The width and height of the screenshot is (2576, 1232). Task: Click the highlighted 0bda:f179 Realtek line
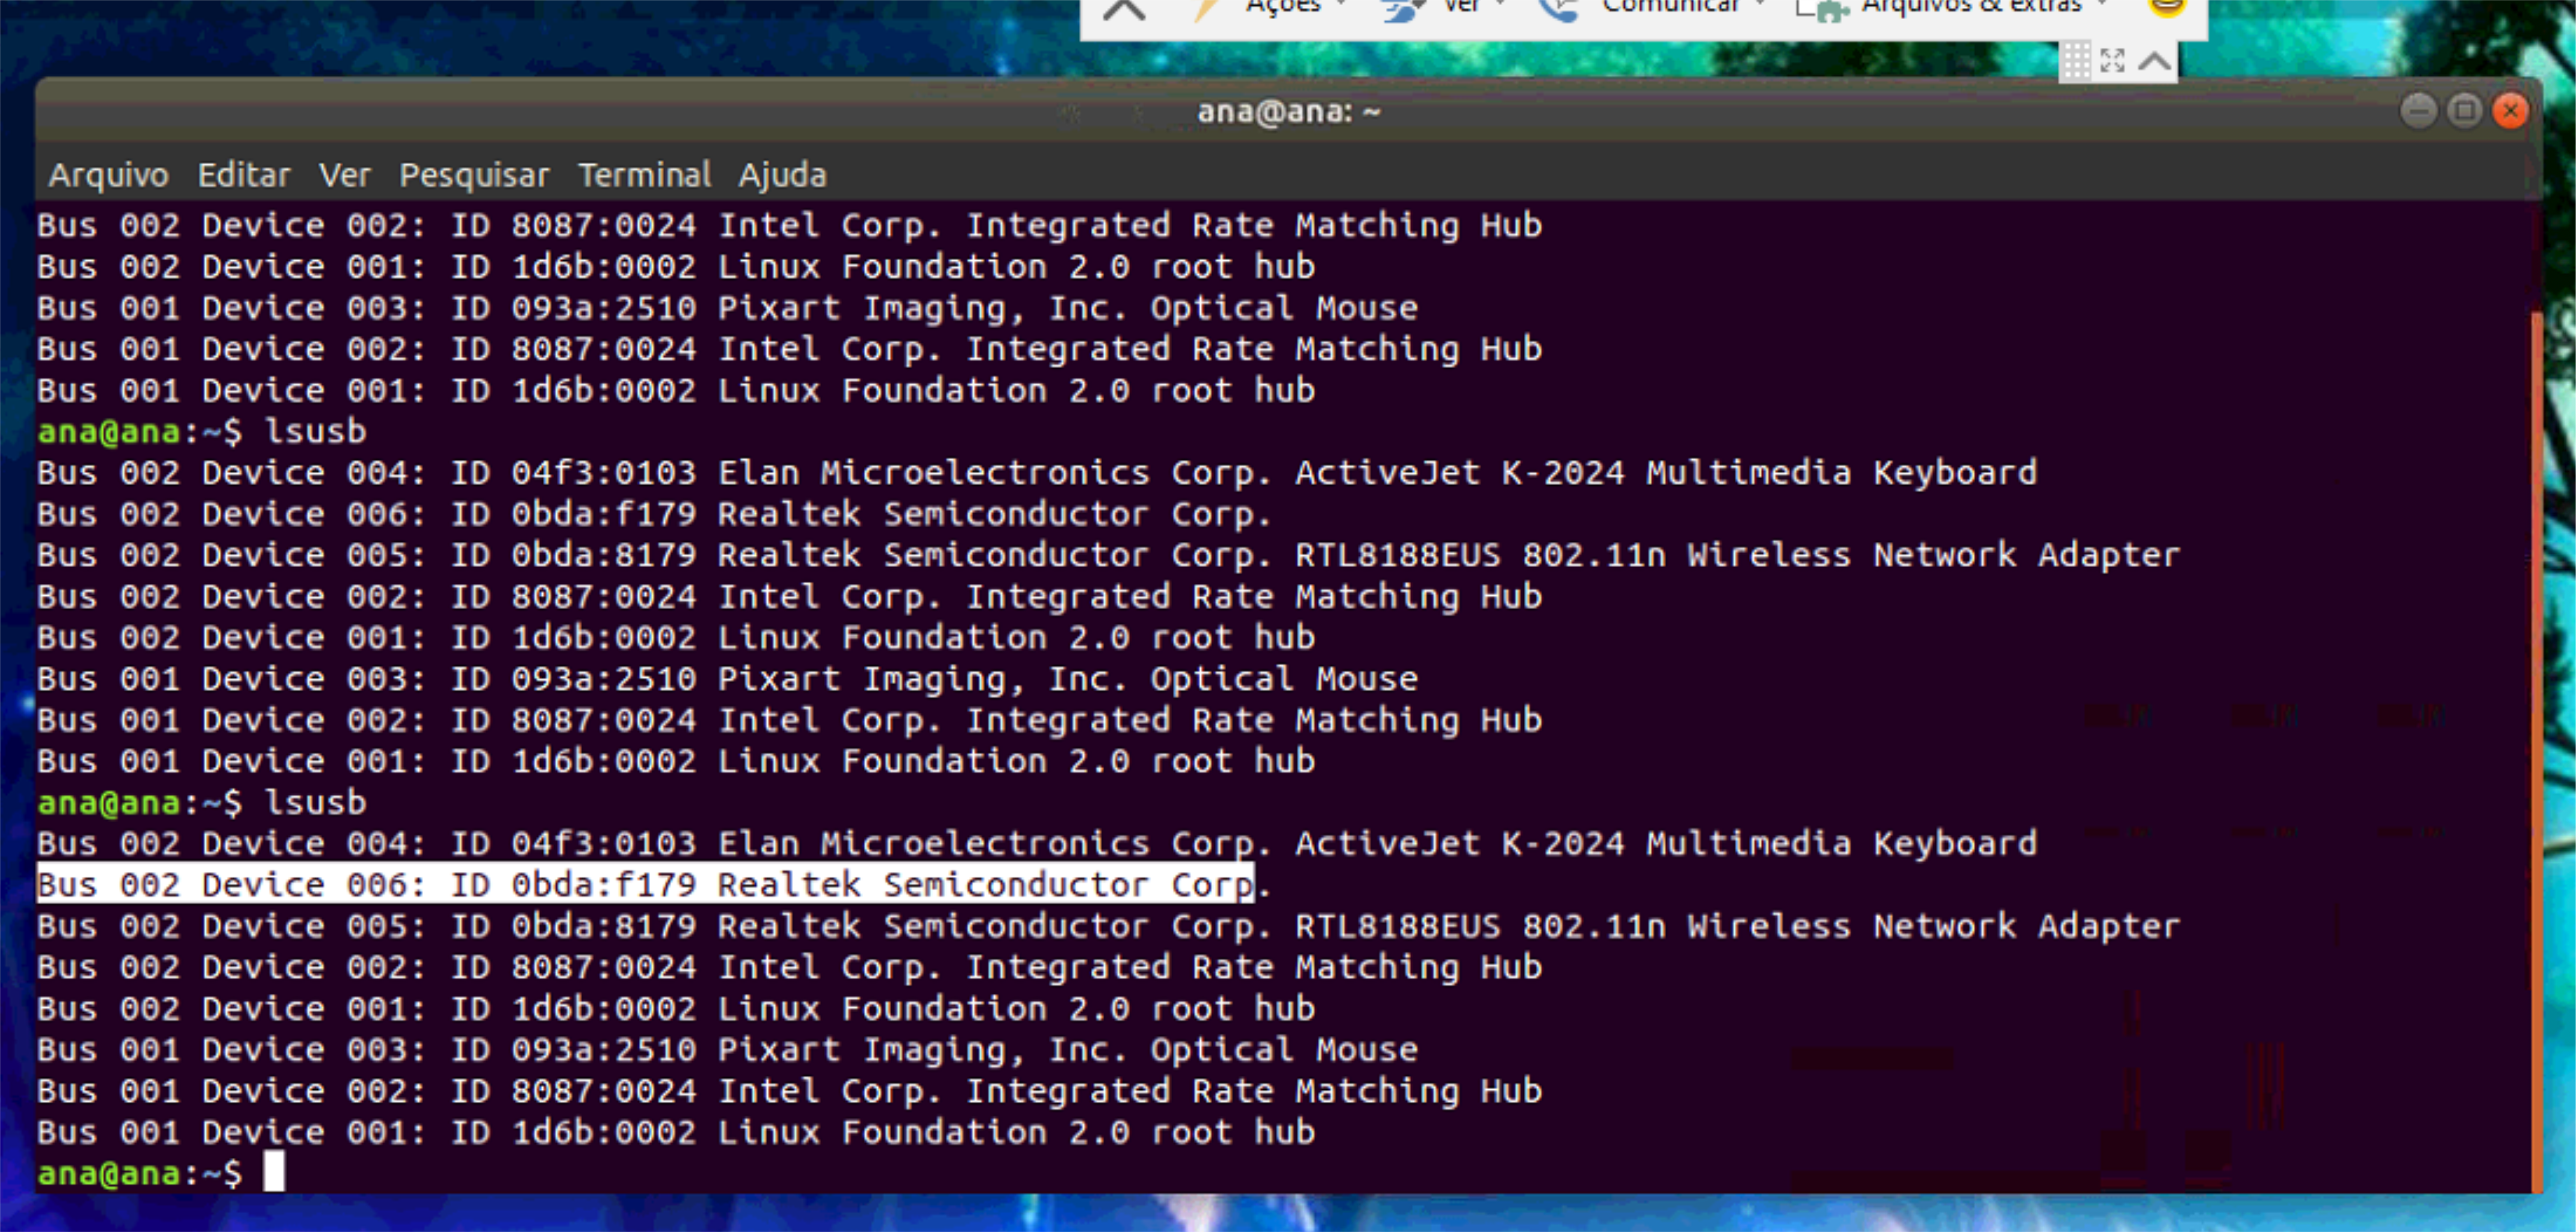pyautogui.click(x=653, y=885)
